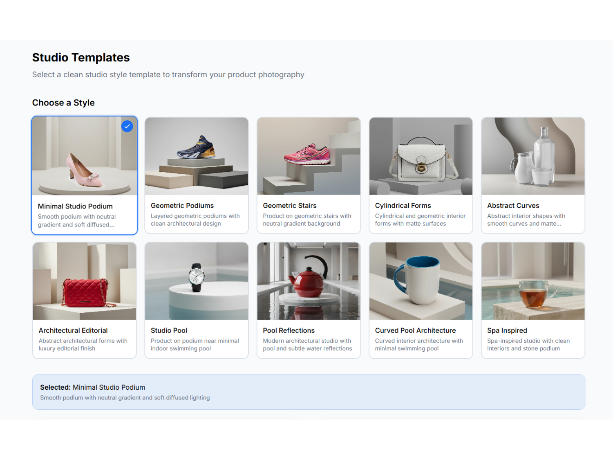Click the Spa Inspired title text
Viewport: 613px width, 460px height.
[507, 330]
